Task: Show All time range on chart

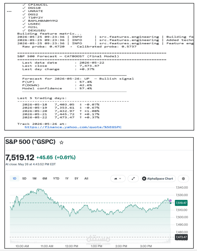Action: pyautogui.click(x=86, y=178)
